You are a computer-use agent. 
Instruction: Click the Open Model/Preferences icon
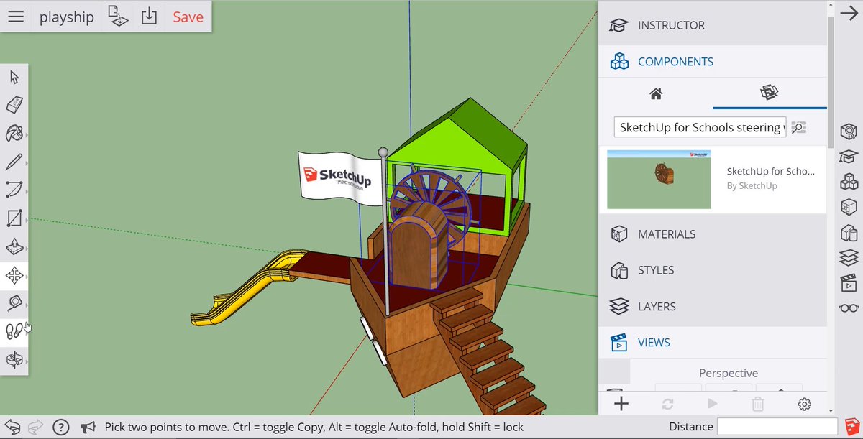(117, 16)
